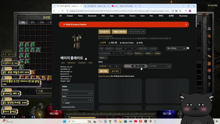The image size is (220, 124).
Task: Click the Snipping Tool taskbar icon
Action: click(x=100, y=121)
